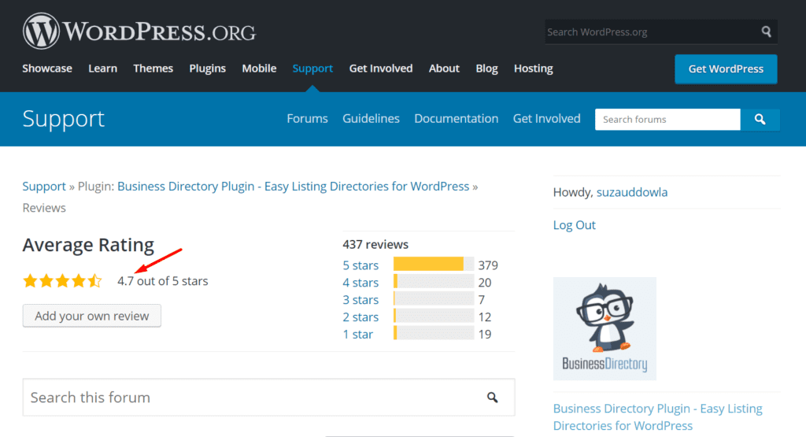Open the Themes menu item
Image resolution: width=806 pixels, height=437 pixels.
coord(153,69)
